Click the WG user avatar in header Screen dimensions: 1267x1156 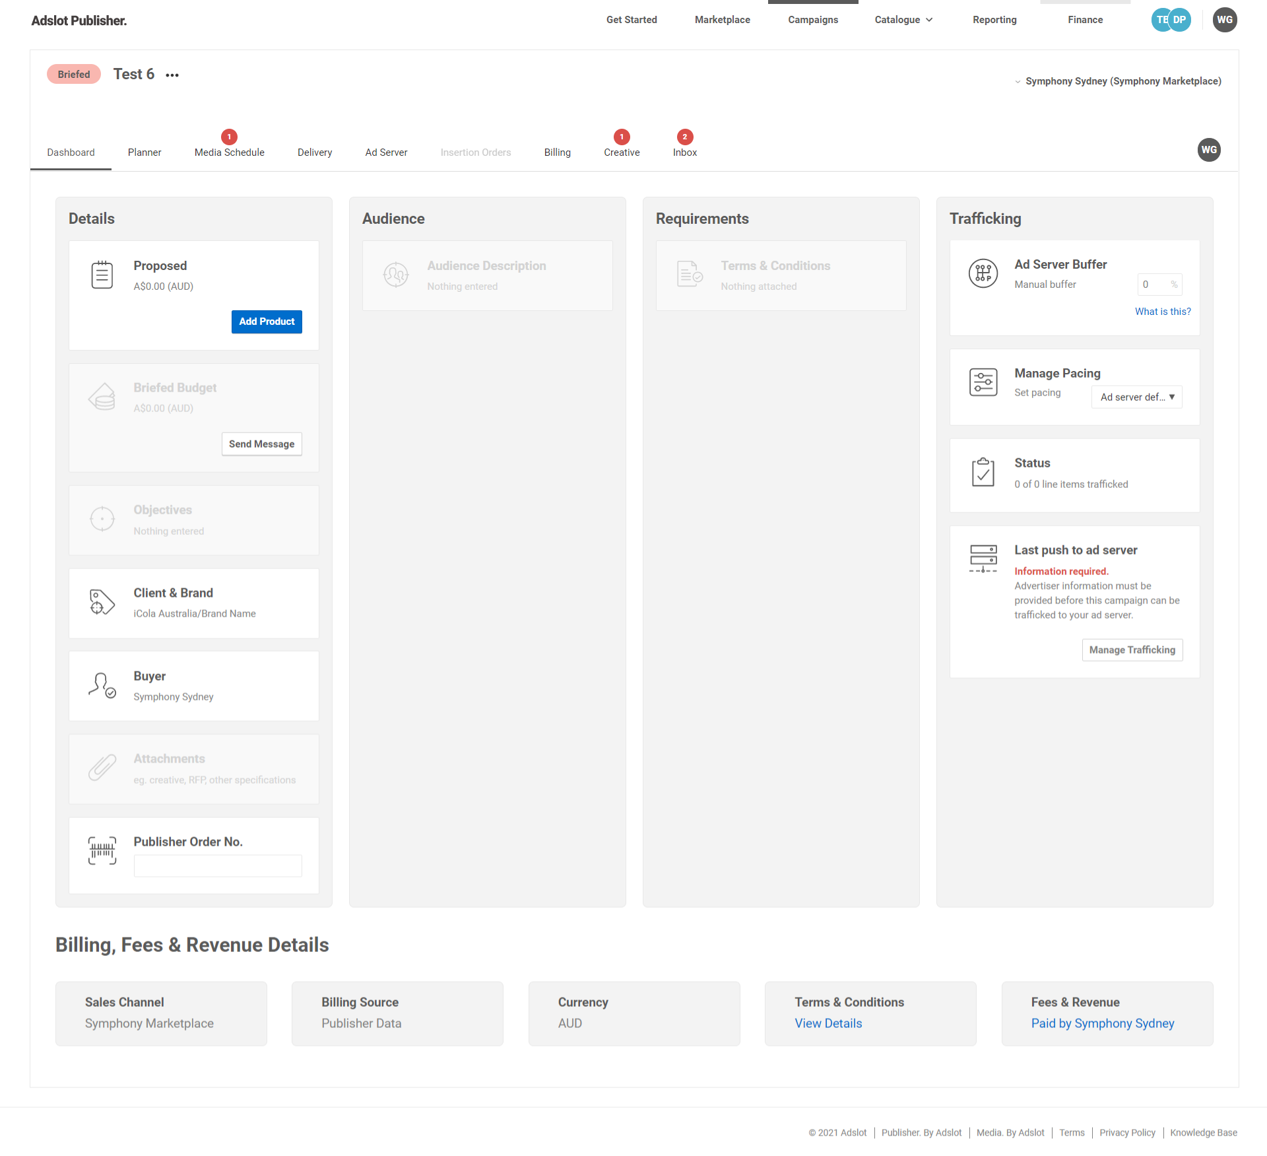1224,20
